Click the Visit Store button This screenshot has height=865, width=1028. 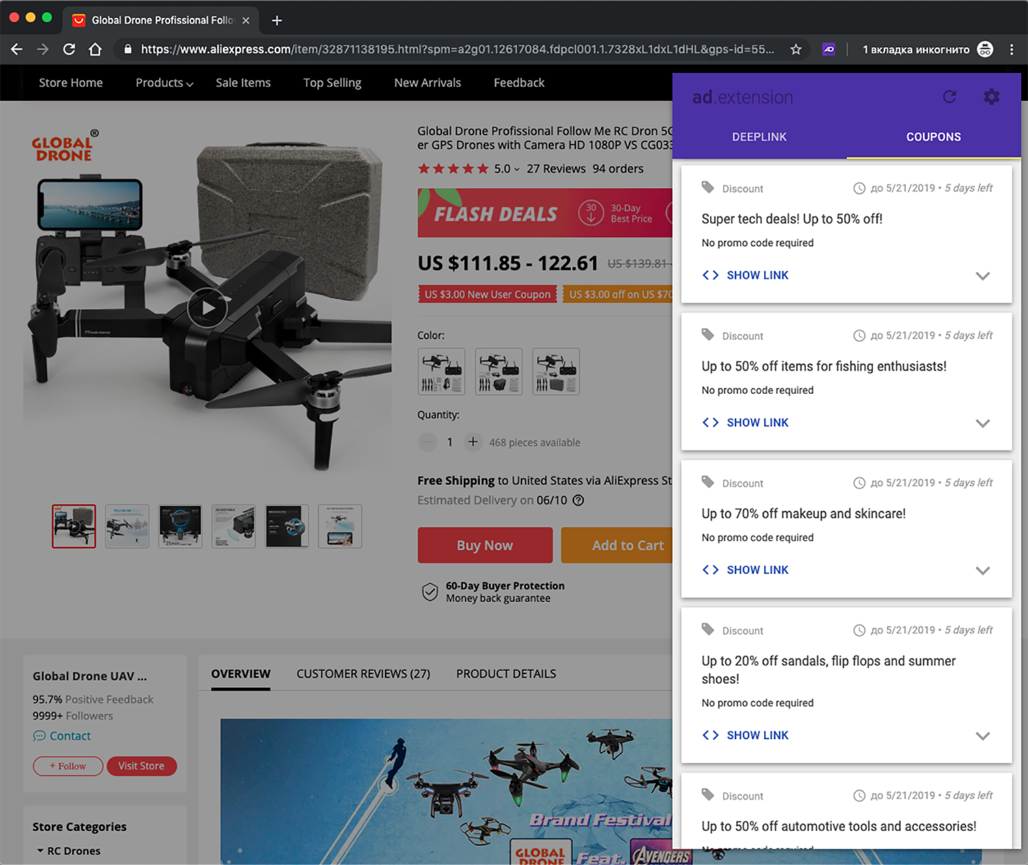[141, 766]
